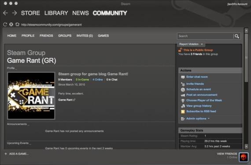The height and width of the screenshot is (165, 251).
Task: Click the RSS feed icon
Action: [183, 111]
